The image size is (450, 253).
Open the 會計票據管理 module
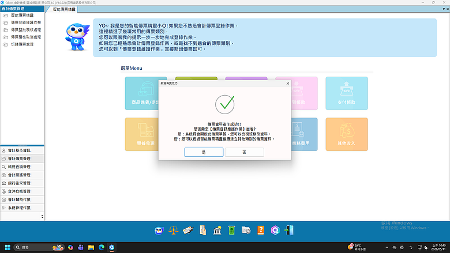pos(22,175)
